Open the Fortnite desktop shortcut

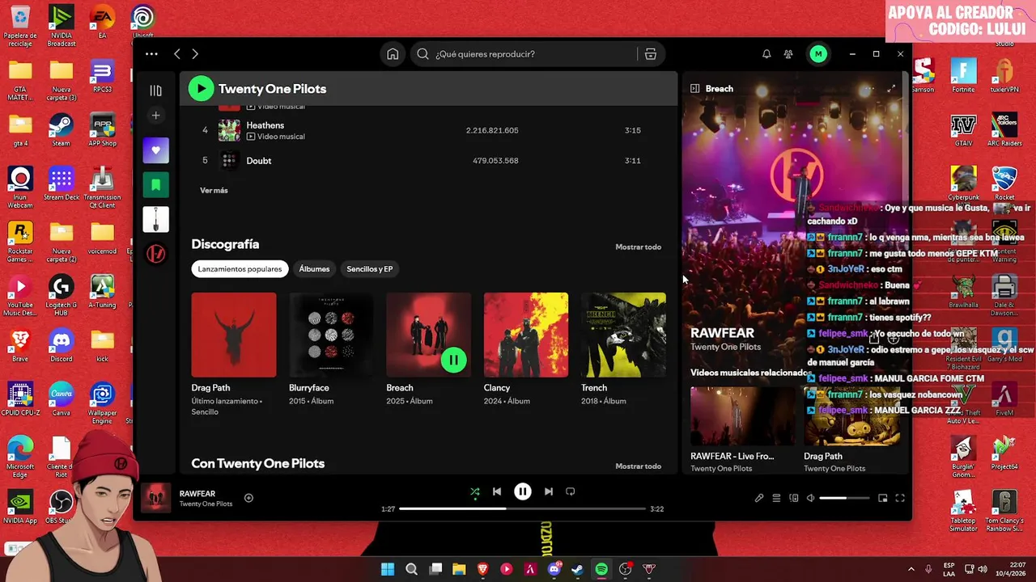click(963, 76)
